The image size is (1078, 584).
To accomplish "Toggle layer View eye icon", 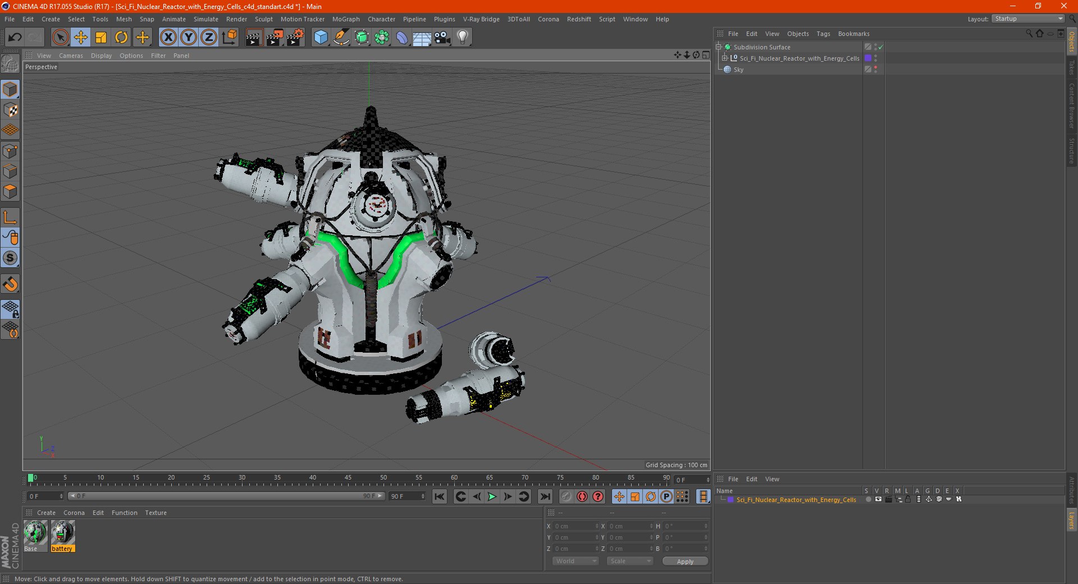I will pos(878,499).
